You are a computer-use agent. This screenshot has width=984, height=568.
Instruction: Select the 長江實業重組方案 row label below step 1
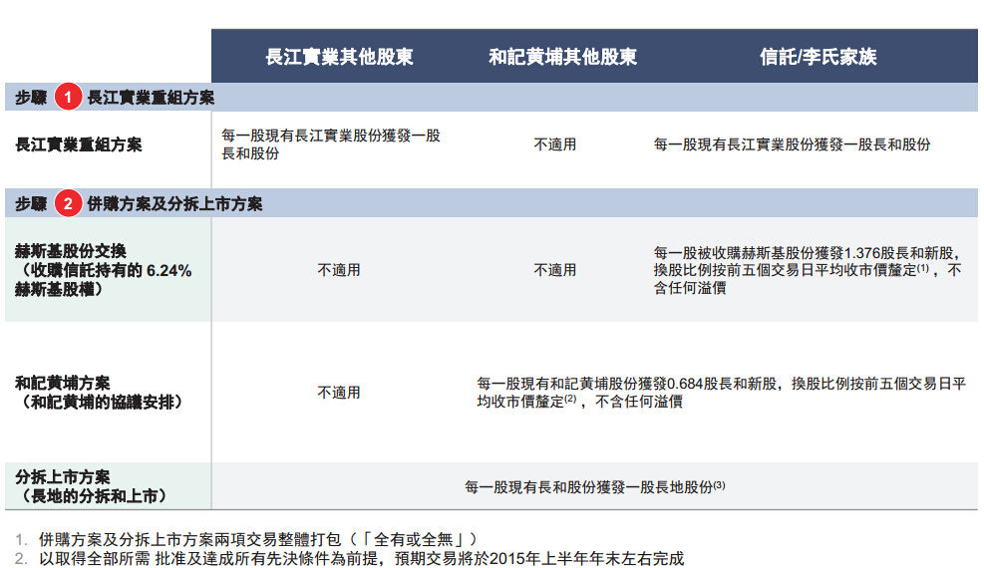[79, 144]
